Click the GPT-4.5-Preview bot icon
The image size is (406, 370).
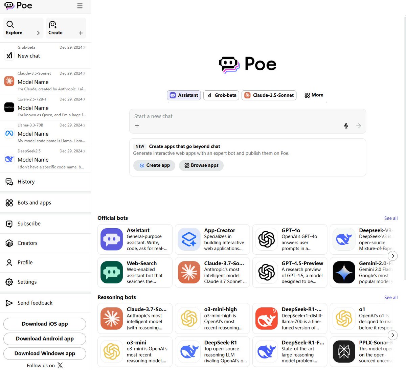pyautogui.click(x=267, y=272)
